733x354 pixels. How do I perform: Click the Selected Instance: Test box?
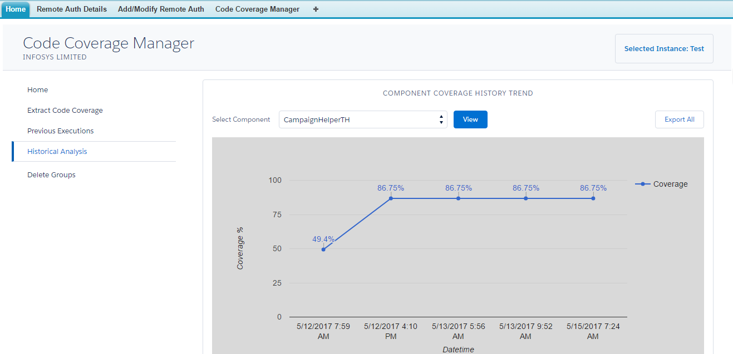point(663,49)
